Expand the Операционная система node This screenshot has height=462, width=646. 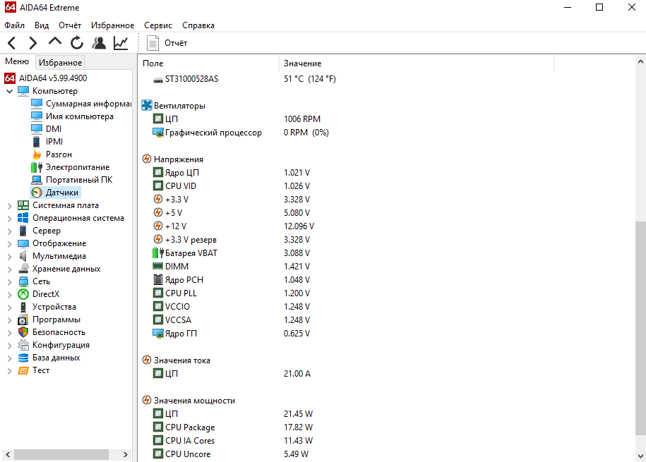tap(9, 218)
